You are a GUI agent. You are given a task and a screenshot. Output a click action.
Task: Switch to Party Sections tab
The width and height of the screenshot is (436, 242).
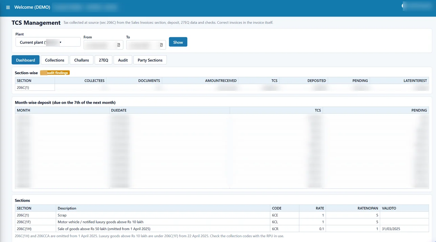click(x=150, y=60)
